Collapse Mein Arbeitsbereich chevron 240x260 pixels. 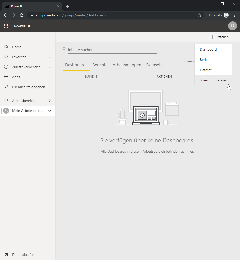[x=50, y=111]
